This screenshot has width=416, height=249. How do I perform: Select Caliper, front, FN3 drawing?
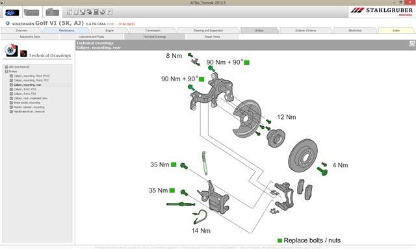click(25, 89)
